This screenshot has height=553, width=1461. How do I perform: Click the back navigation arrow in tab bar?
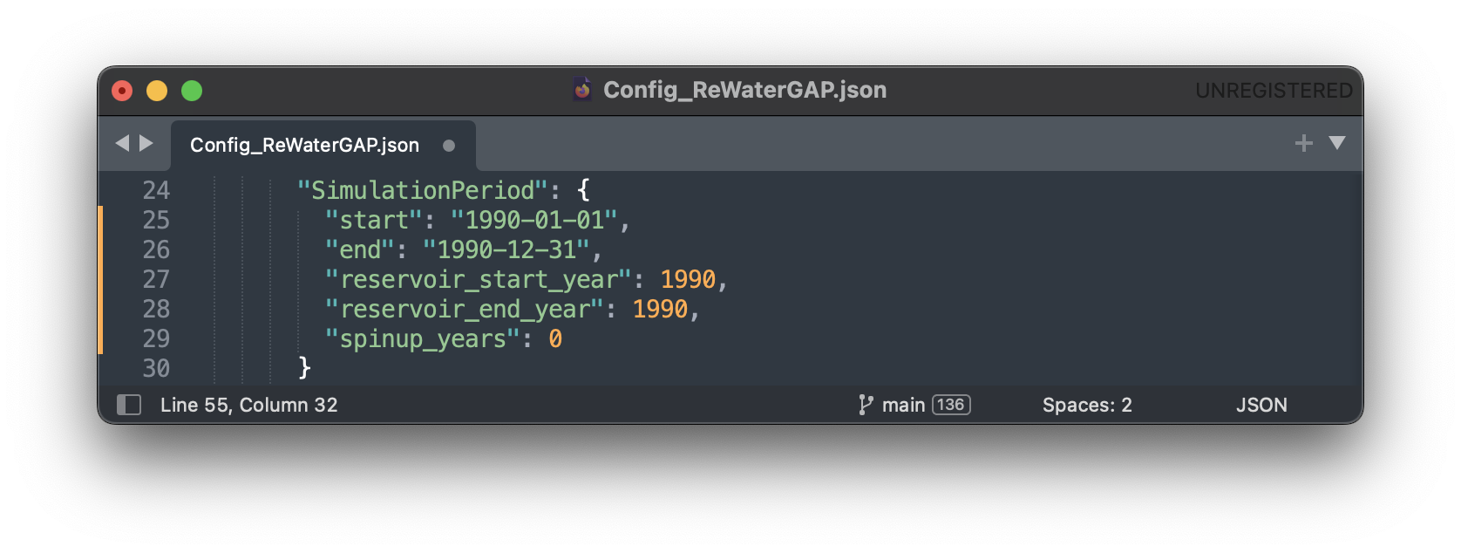tap(122, 143)
